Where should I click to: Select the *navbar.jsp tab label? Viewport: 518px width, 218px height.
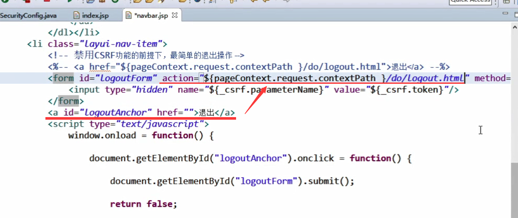point(152,16)
